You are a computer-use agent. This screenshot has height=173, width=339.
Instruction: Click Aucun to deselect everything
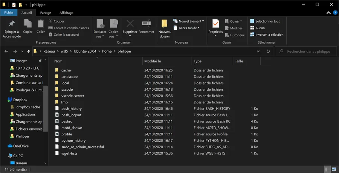[257, 28]
